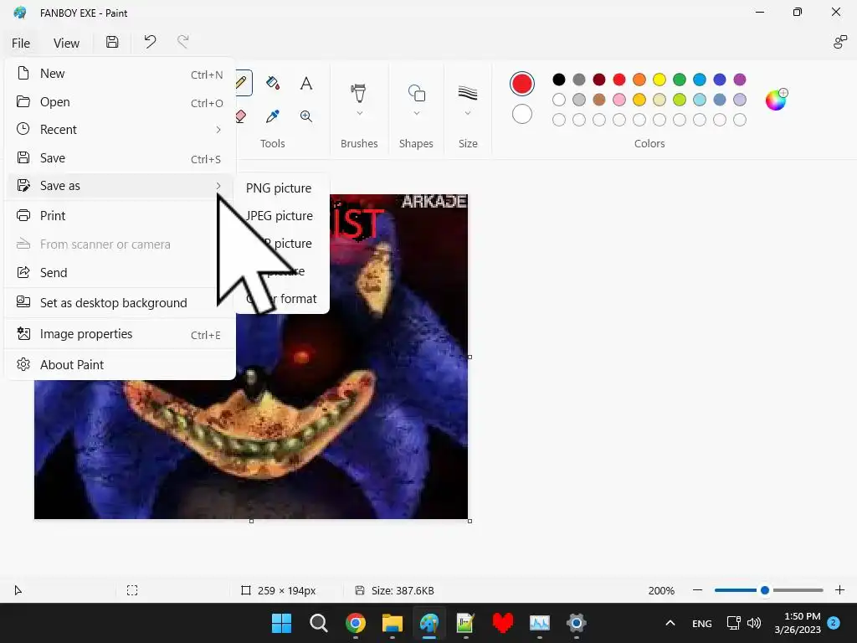Expand the Shapes dropdown chevron
Screen dimensions: 857x643
pyautogui.click(x=417, y=114)
